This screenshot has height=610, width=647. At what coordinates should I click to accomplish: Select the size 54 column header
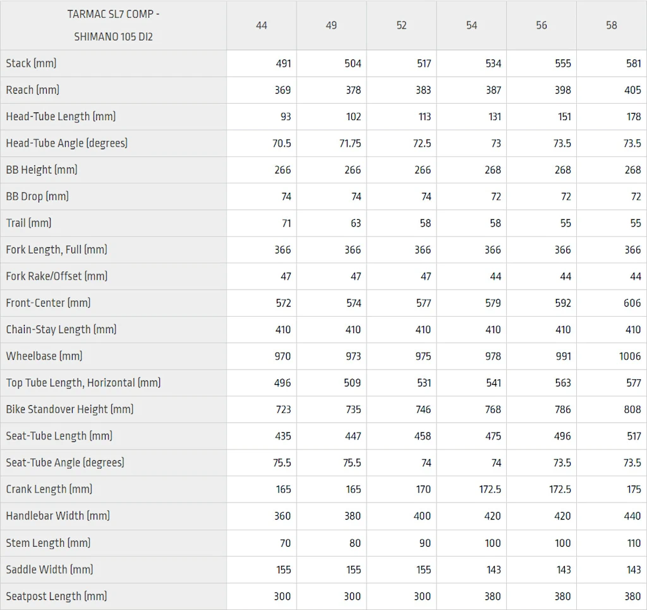point(471,25)
